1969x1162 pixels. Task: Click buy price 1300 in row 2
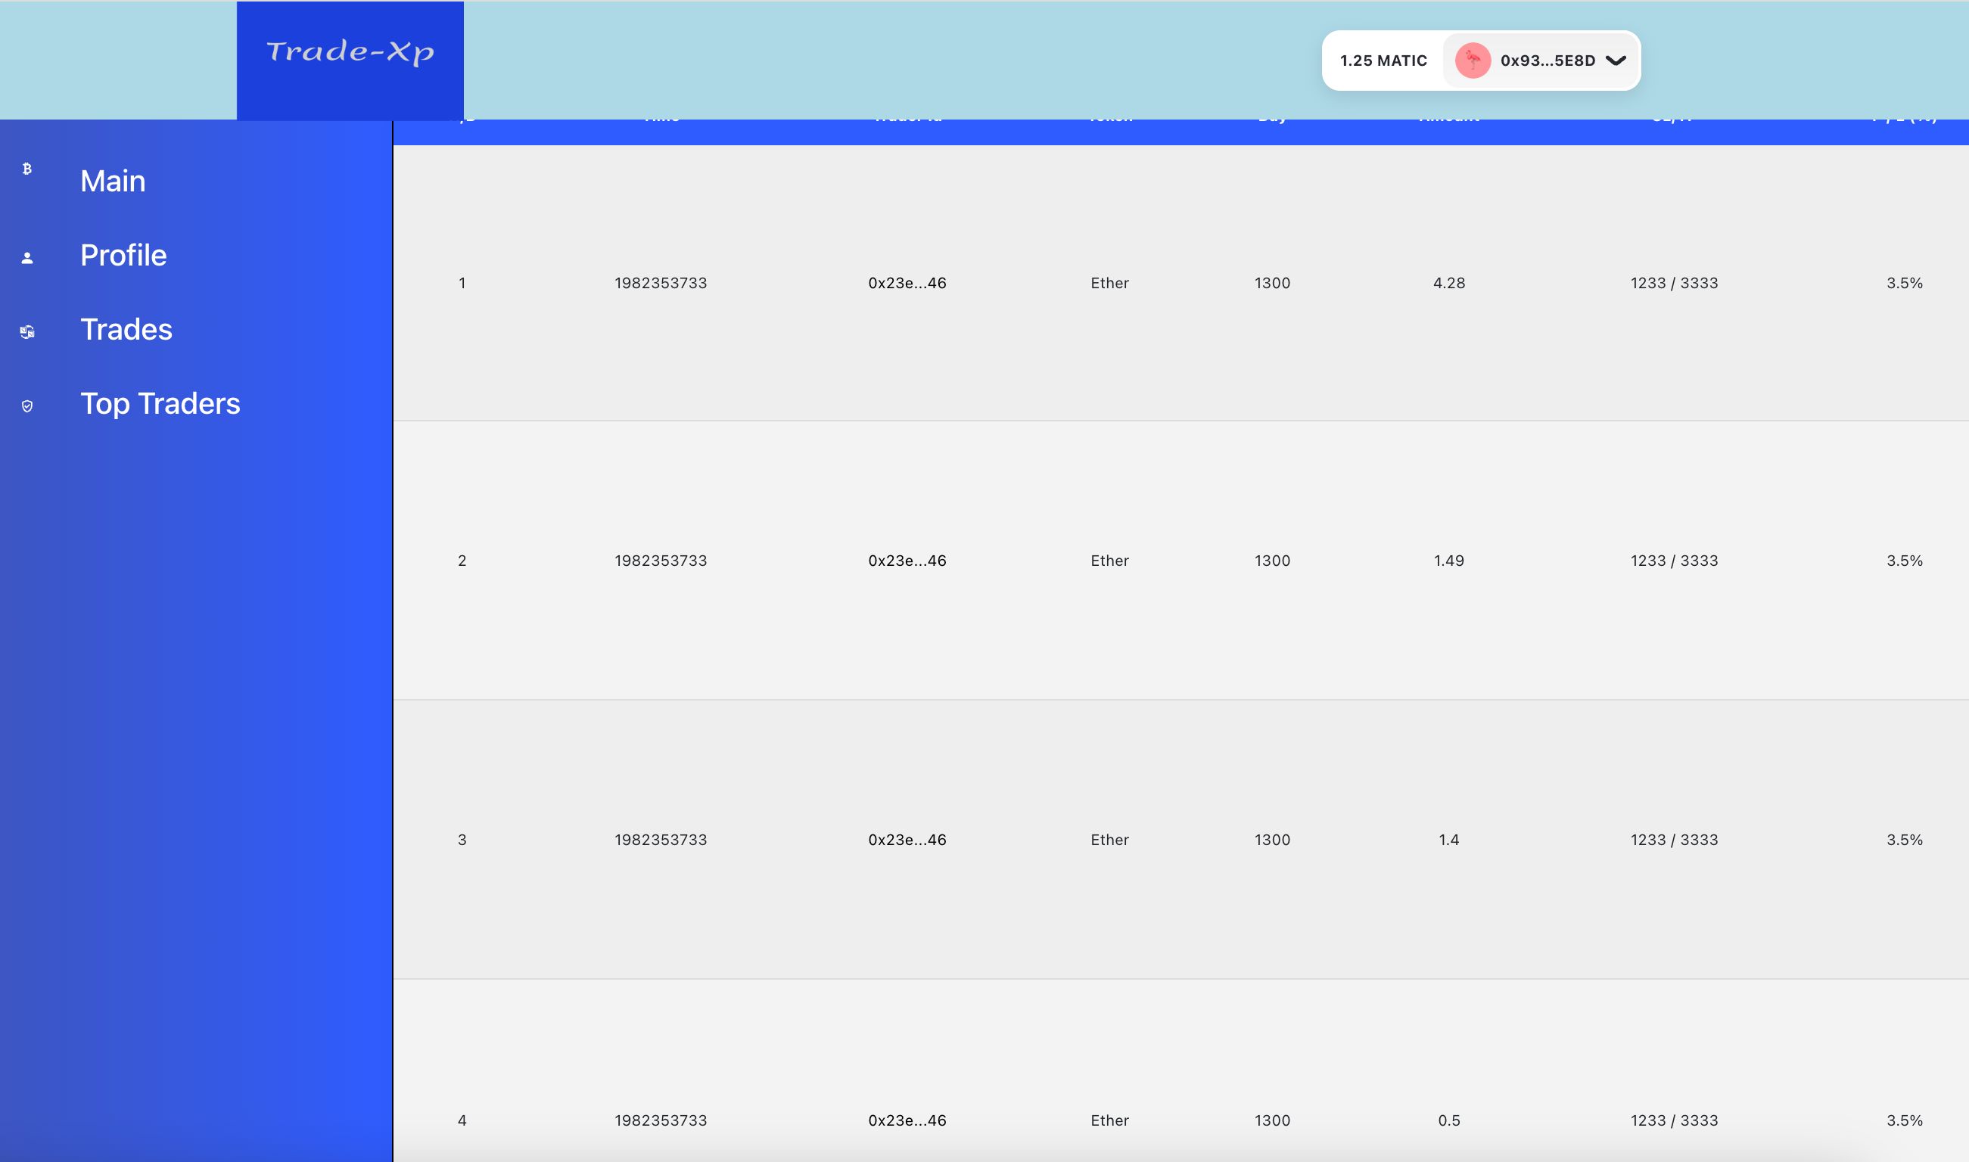point(1273,561)
